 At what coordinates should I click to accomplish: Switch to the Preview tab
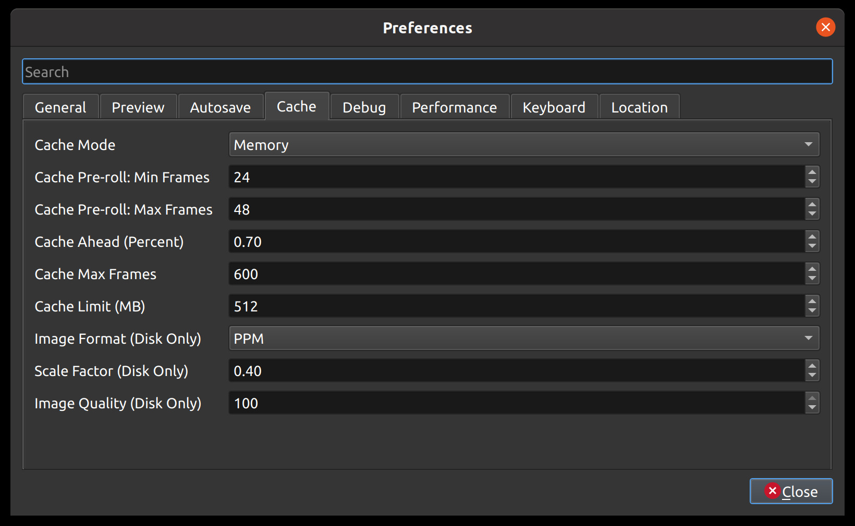138,107
